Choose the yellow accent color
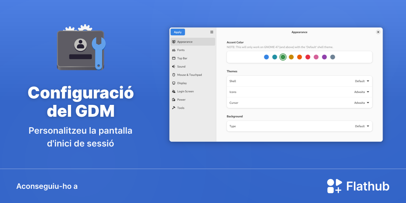The height and width of the screenshot is (203, 406). click(x=291, y=57)
